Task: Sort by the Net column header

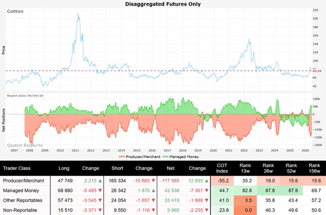Action: pos(171,168)
